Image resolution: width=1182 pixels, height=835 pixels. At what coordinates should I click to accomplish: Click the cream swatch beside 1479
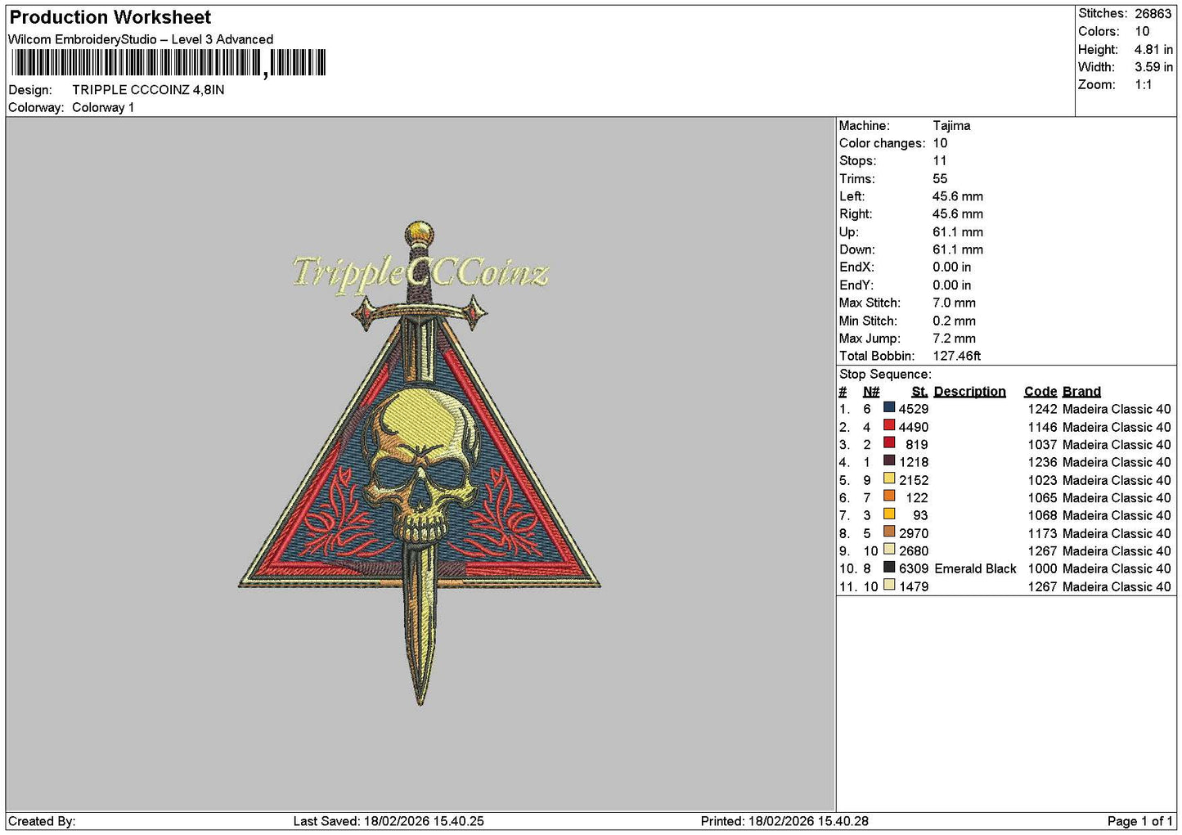coord(889,585)
